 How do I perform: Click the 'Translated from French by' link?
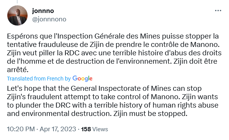tap(39, 79)
